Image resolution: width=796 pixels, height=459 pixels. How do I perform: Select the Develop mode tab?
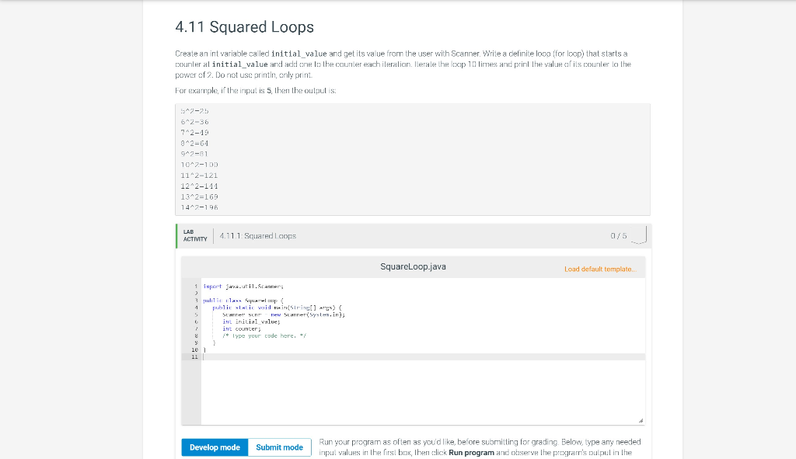[x=214, y=447]
